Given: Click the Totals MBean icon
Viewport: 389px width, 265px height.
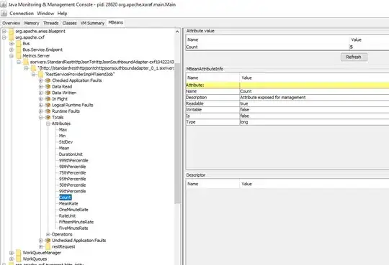Looking at the screenshot, I should pos(48,117).
